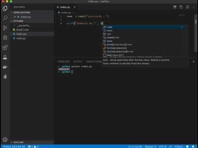
Task: Switch to the PROBLEMS panel tab
Action: [x=64, y=62]
